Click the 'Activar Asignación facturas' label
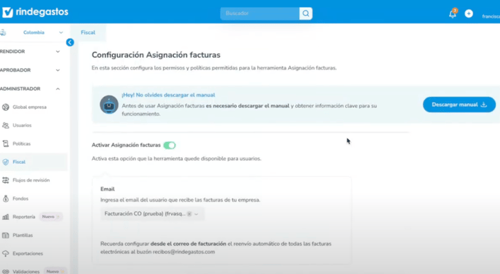The width and height of the screenshot is (500, 274). coord(126,145)
